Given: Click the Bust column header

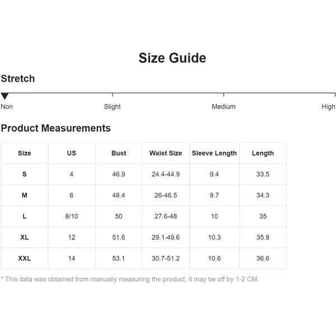Looking at the screenshot, I should tap(119, 153).
